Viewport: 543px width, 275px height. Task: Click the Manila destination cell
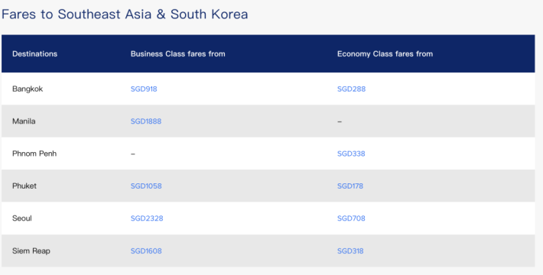24,121
